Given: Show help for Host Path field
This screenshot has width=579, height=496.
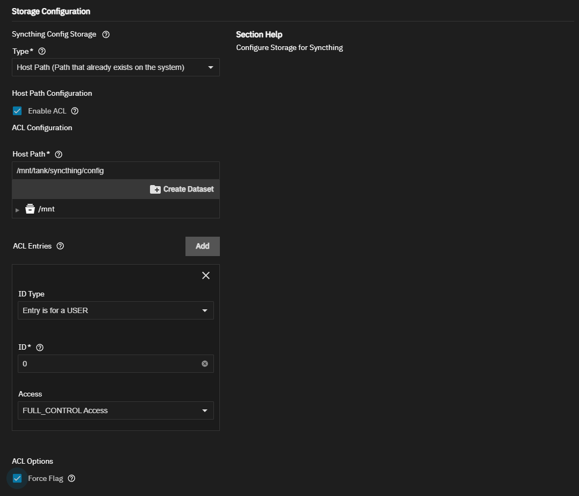Looking at the screenshot, I should (59, 154).
